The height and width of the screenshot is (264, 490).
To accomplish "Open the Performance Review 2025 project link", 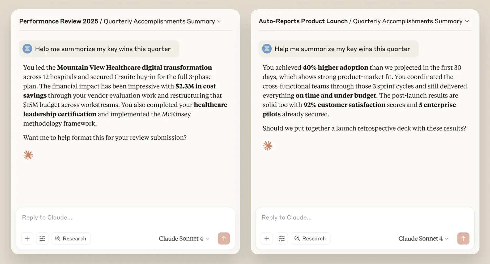I will (59, 21).
